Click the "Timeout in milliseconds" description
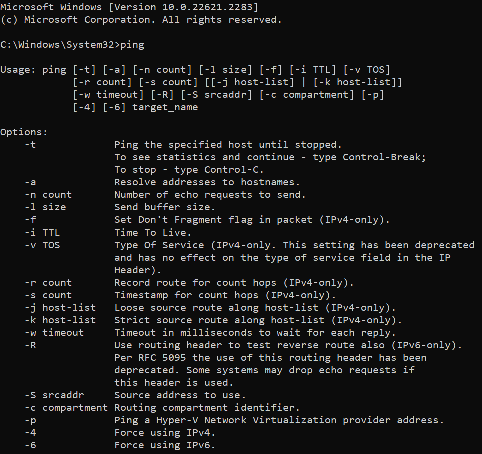The height and width of the screenshot is (454, 482). (255, 333)
